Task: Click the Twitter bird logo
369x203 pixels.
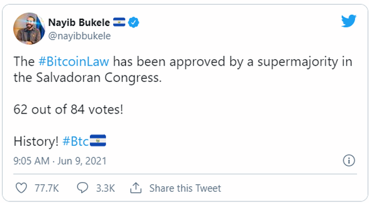Action: pos(349,21)
